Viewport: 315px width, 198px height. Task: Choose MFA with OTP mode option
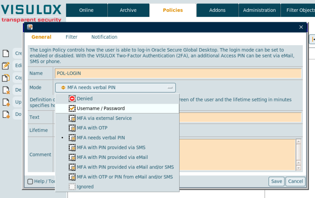pyautogui.click(x=92, y=128)
